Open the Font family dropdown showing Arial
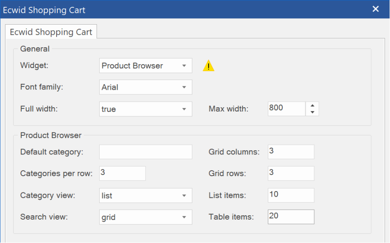390x243 pixels. pyautogui.click(x=146, y=87)
